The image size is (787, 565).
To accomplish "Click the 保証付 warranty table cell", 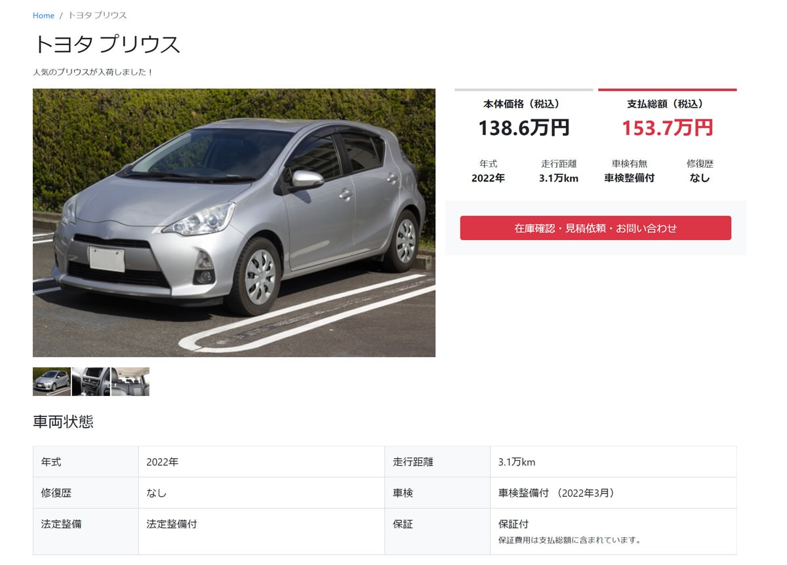I will coord(613,531).
